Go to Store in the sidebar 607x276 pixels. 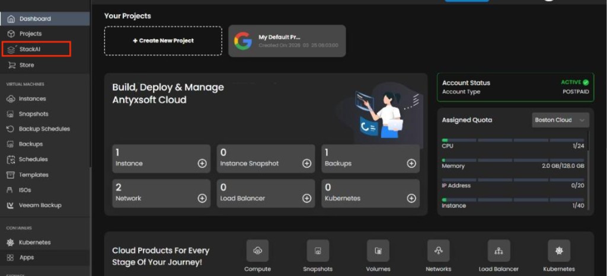(x=45, y=65)
